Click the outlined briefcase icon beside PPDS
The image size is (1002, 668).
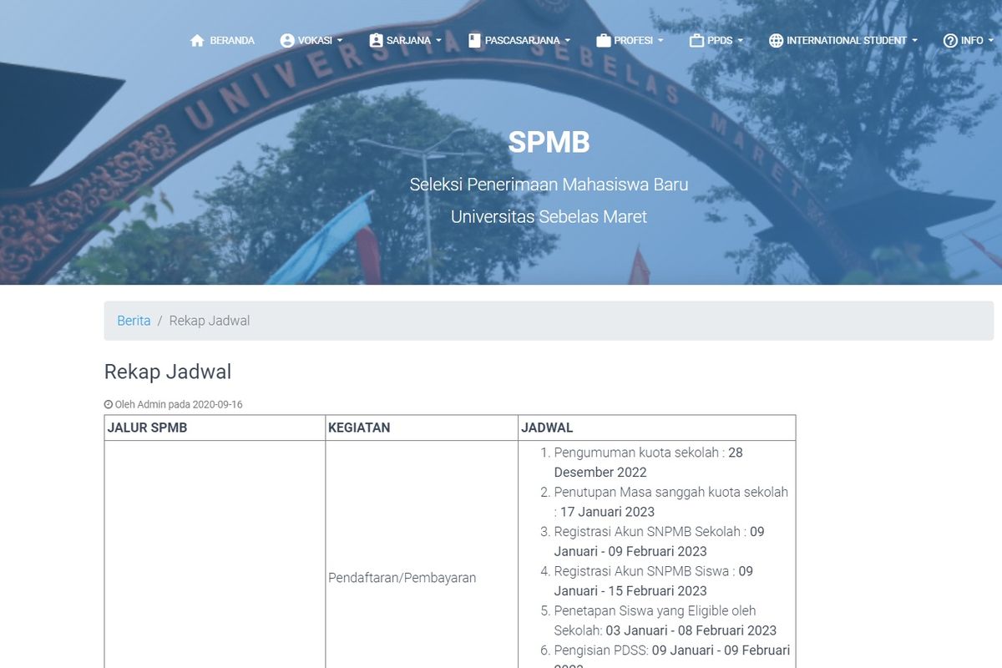click(696, 40)
